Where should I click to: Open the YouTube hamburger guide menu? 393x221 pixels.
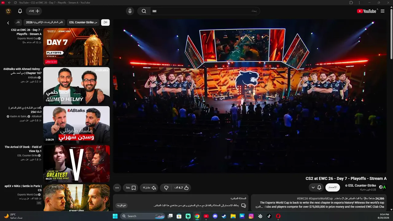point(383,11)
